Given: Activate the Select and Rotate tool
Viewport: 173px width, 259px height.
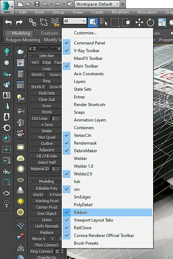Looking at the screenshot, I should coord(150,22).
